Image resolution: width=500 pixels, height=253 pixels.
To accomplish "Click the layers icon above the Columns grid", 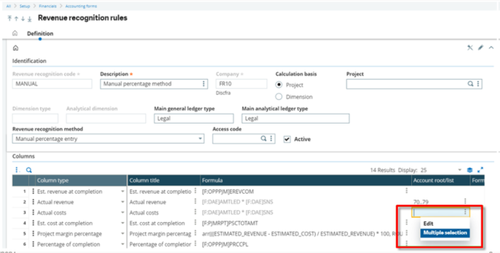I will click(x=470, y=170).
